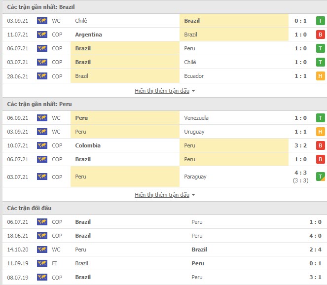This screenshot has width=327, height=285.
Task: Select the Các trận gần nhất: Peru header
Action: coord(39,104)
